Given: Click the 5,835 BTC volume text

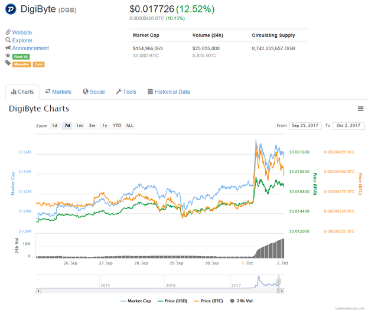Looking at the screenshot, I should pyautogui.click(x=204, y=56).
